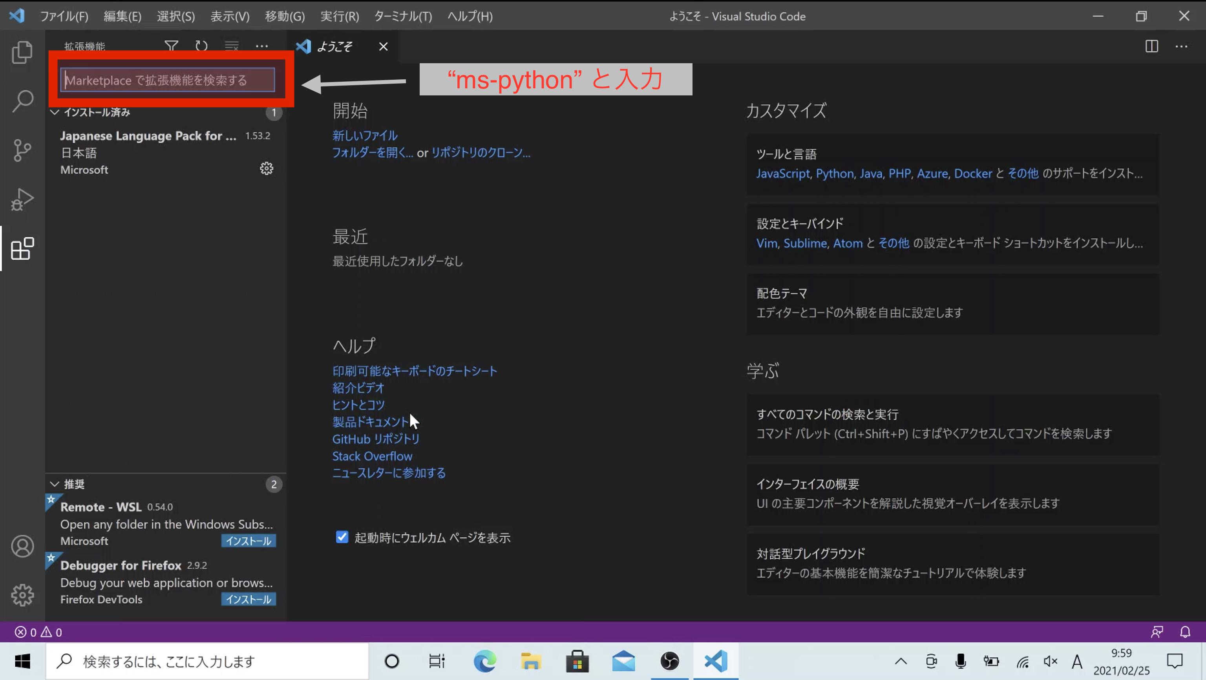Open the editor more actions menu
The height and width of the screenshot is (680, 1206).
point(1181,46)
